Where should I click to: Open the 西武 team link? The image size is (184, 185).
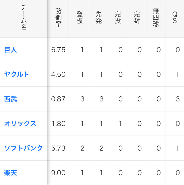pos(11,99)
